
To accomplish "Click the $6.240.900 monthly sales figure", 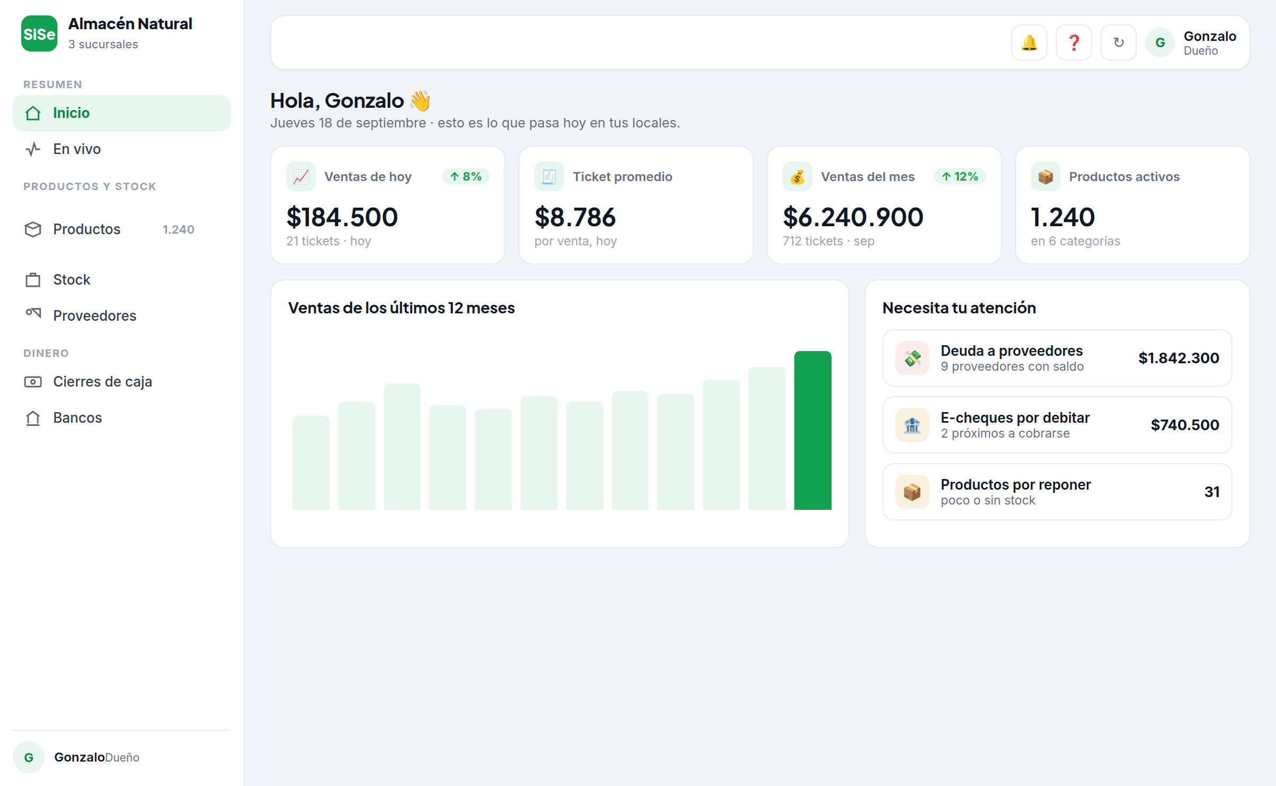I will [853, 217].
